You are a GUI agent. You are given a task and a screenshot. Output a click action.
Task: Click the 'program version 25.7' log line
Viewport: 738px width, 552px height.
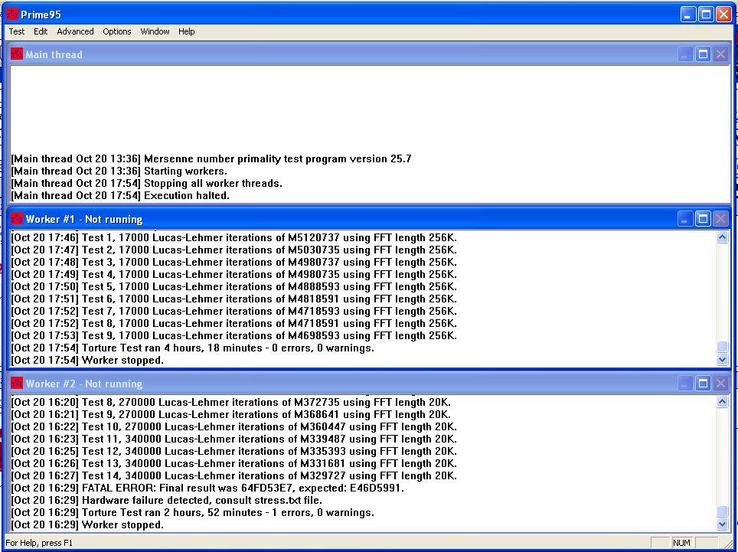pyautogui.click(x=211, y=159)
